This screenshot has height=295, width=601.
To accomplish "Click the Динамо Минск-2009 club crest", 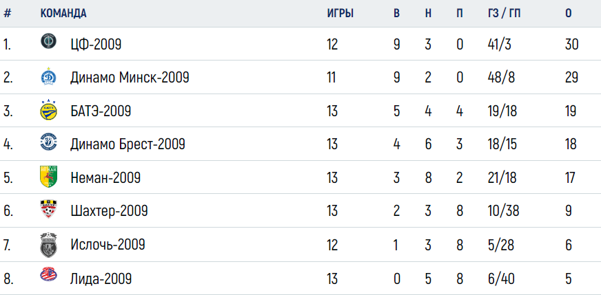I will (x=49, y=76).
